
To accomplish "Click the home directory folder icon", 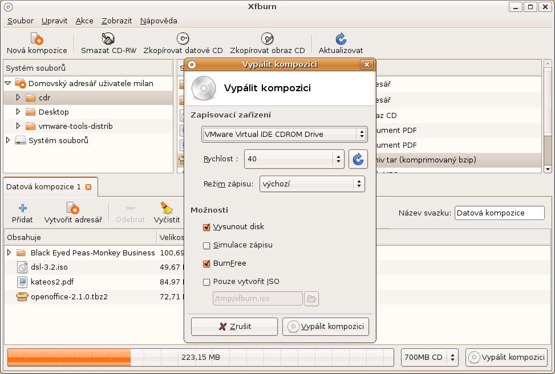I will (x=20, y=83).
